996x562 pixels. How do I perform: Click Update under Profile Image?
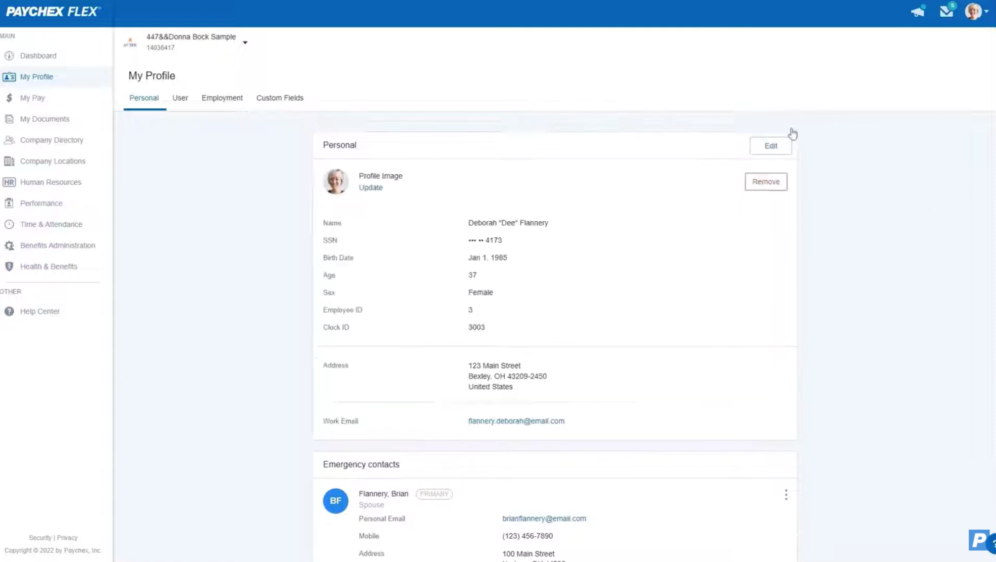pos(371,188)
